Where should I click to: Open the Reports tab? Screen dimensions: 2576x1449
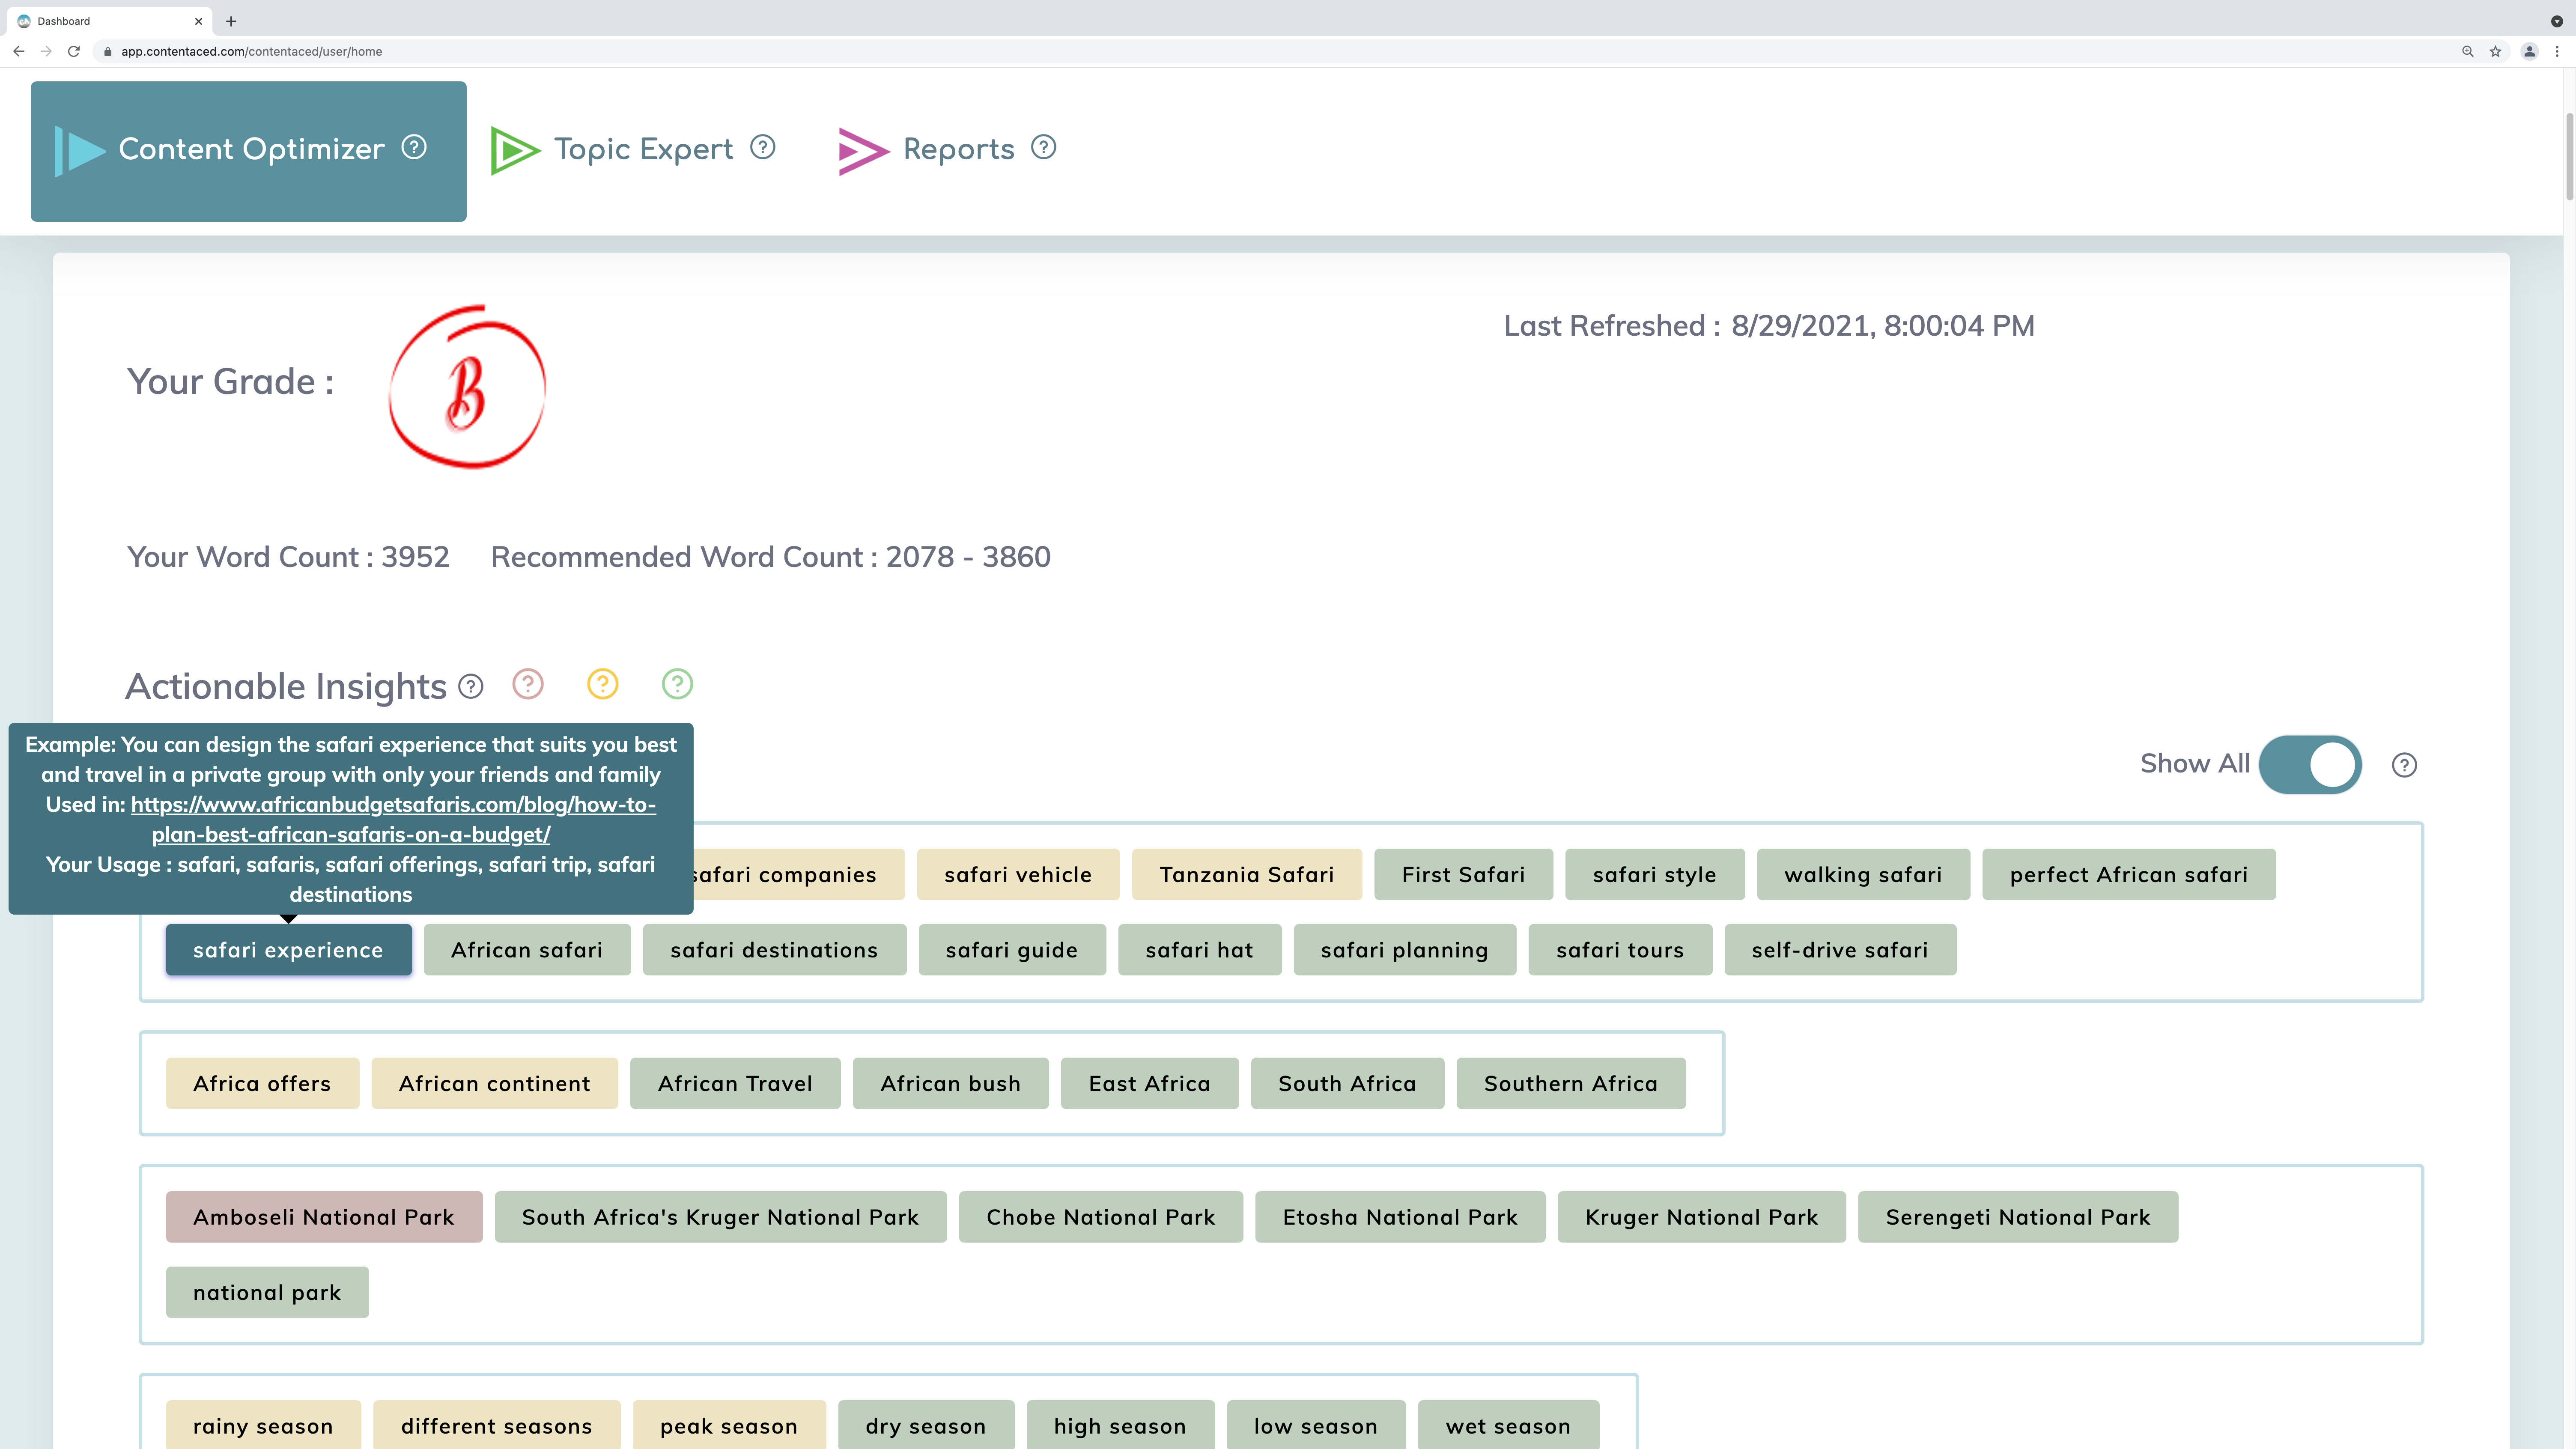(x=947, y=150)
